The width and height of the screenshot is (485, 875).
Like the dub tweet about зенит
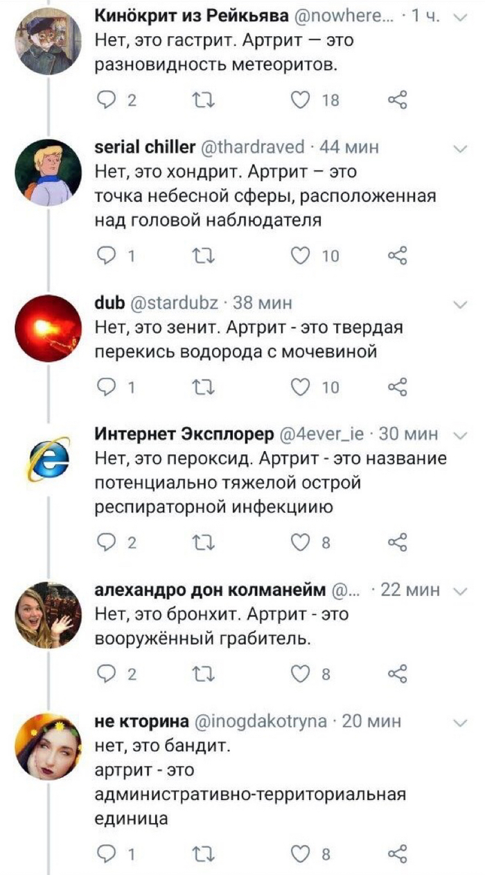pyautogui.click(x=303, y=387)
